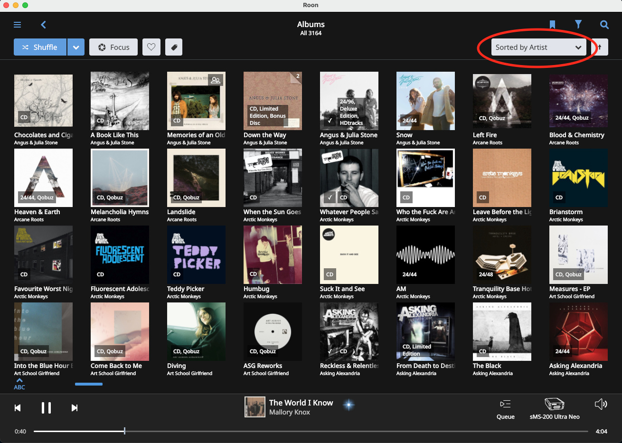Viewport: 622px width, 443px height.
Task: Open the Angus & Julia Stone deluxe album
Action: pyautogui.click(x=349, y=101)
